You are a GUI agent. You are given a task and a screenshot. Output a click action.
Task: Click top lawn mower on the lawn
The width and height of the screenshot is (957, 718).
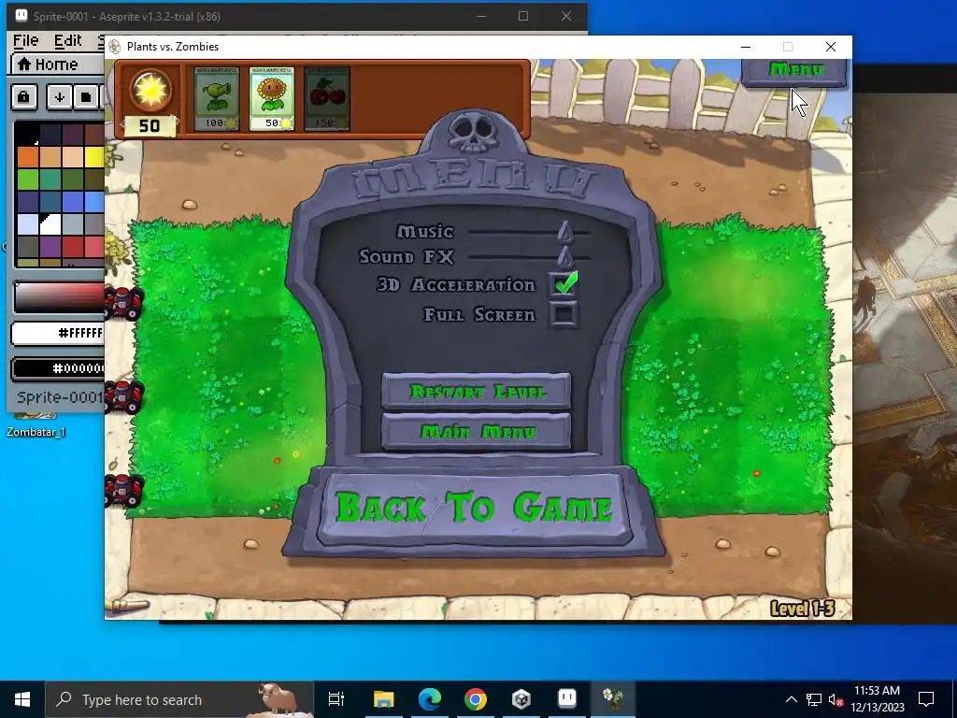[x=123, y=304]
